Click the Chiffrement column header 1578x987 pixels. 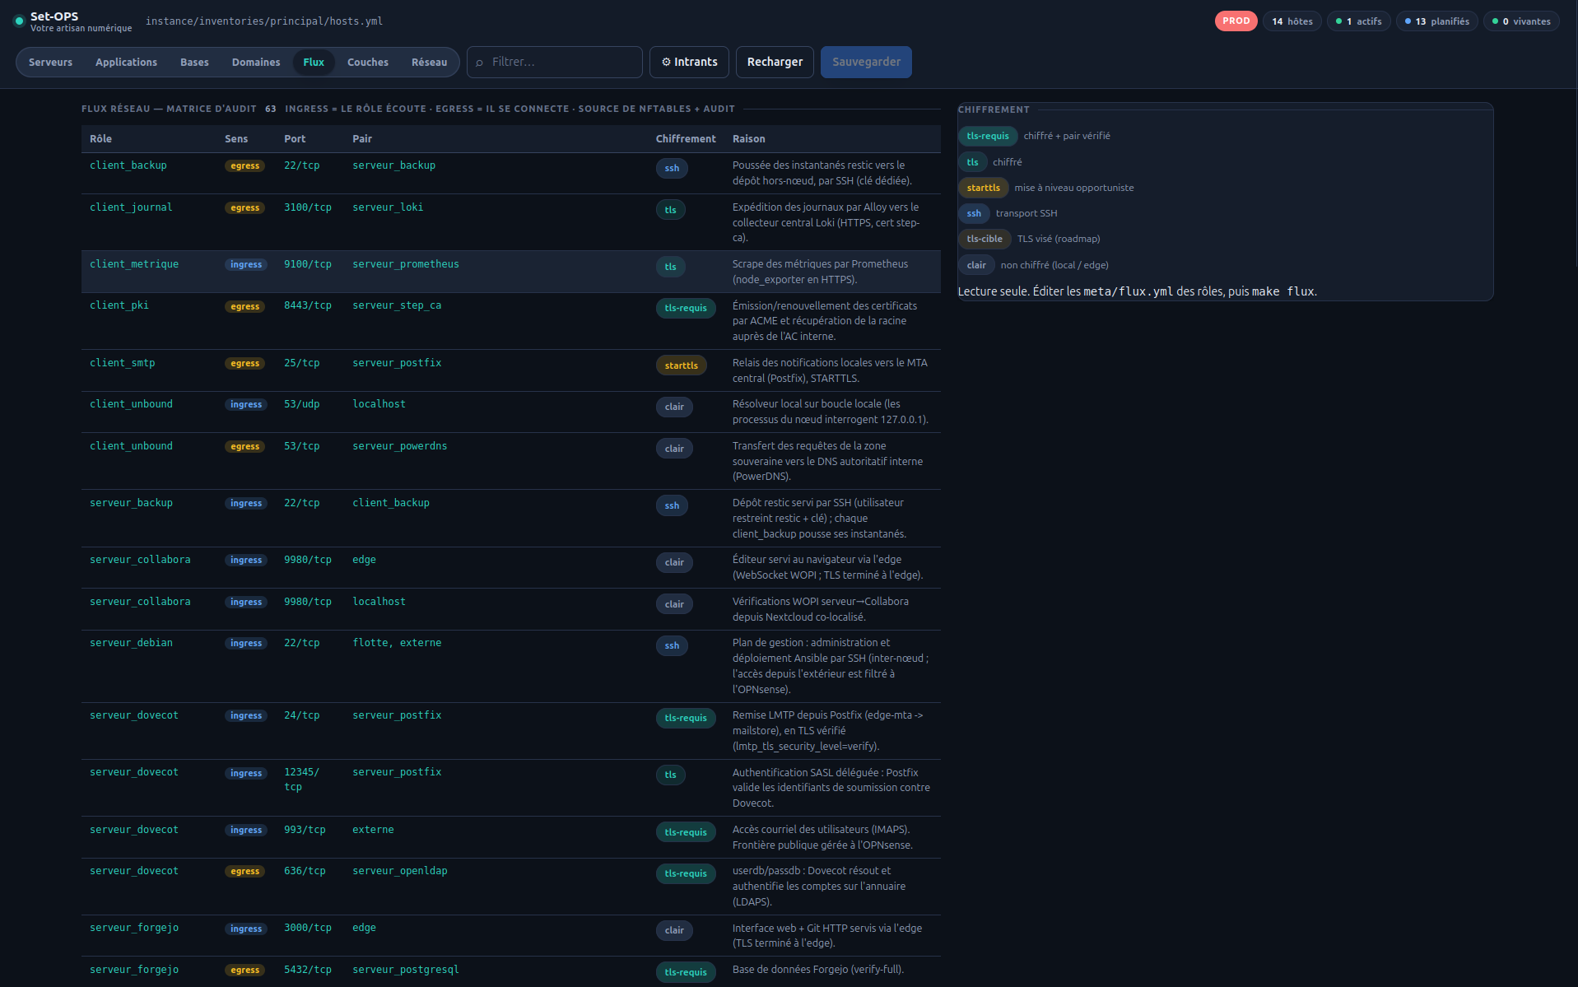point(686,139)
